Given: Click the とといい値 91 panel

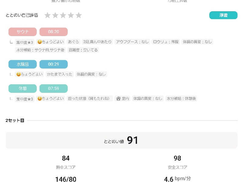Looking at the screenshot, I should pos(122,140).
